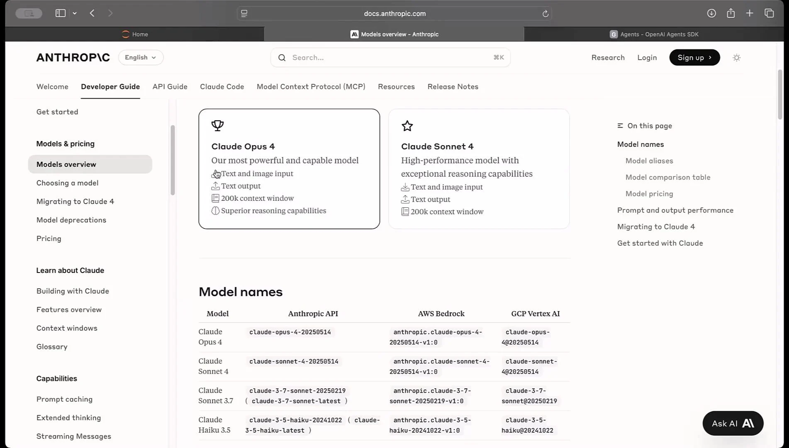Select Models overview in sidebar
Image resolution: width=789 pixels, height=448 pixels.
point(90,164)
